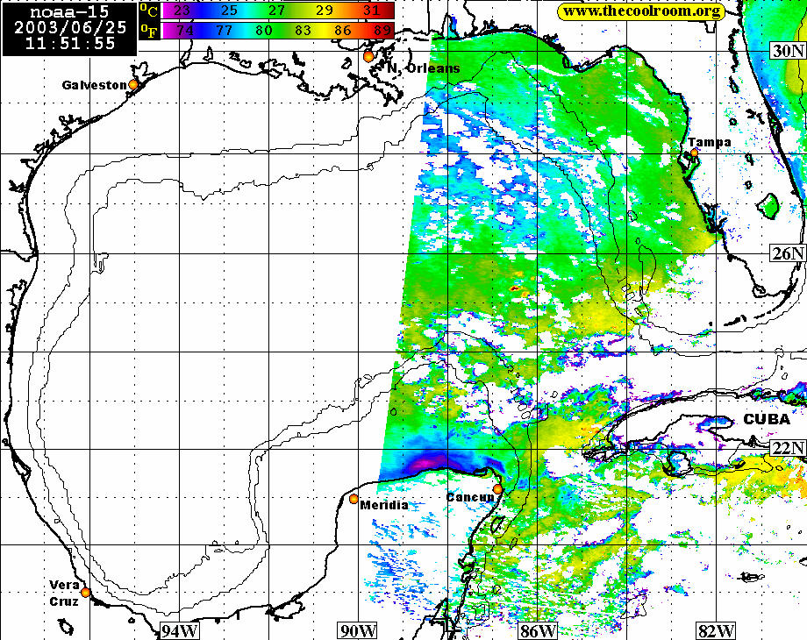Click the Cancun city marker dot
Viewport: 807px width, 640px height.
[x=497, y=488]
